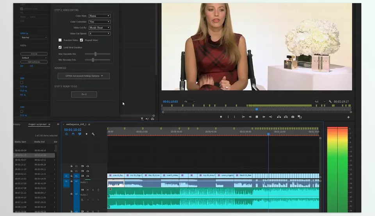The height and width of the screenshot is (216, 375).
Task: Toggle nest sequence insert icon in timeline
Action: [66, 134]
